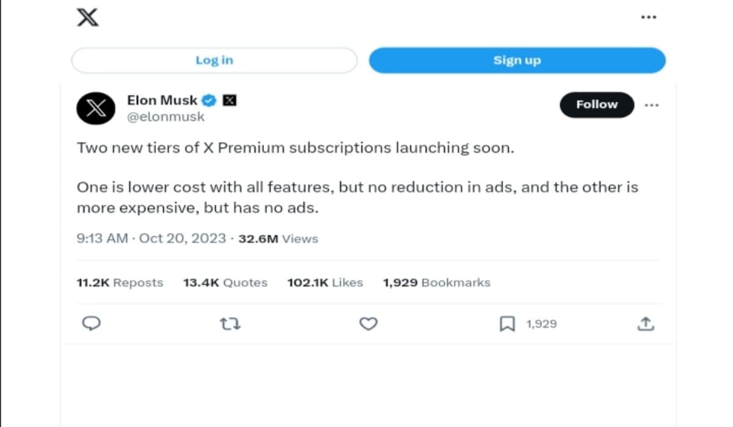Open the Elon Musk display name link
Screen dimensions: 733x427
pyautogui.click(x=162, y=100)
